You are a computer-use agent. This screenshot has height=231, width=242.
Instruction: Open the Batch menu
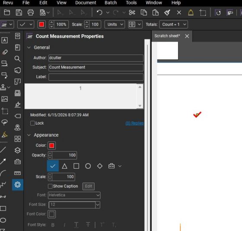pos(111,3)
